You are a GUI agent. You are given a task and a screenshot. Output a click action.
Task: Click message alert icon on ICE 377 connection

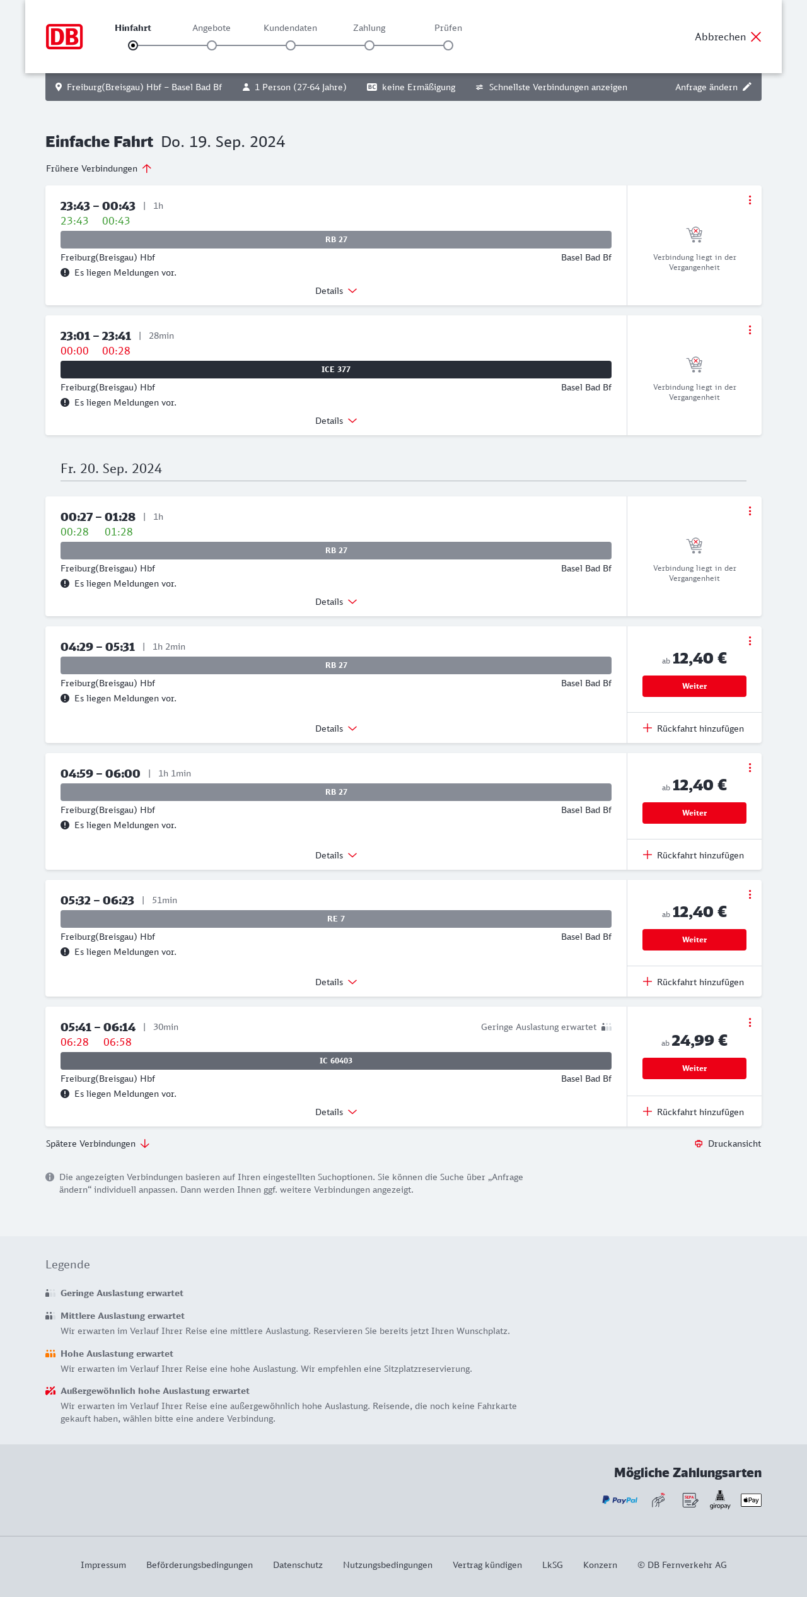click(65, 402)
